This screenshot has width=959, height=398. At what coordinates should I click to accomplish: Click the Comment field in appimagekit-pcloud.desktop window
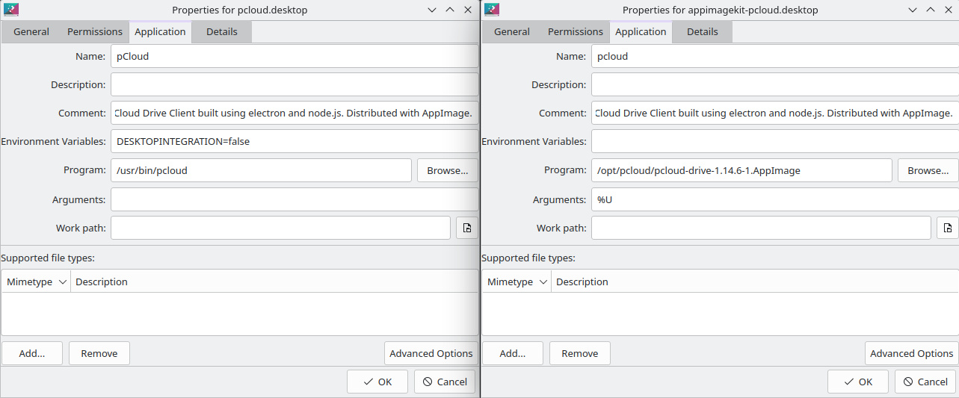pyautogui.click(x=775, y=113)
